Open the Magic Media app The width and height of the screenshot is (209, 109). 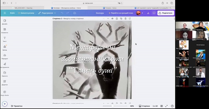5,93
